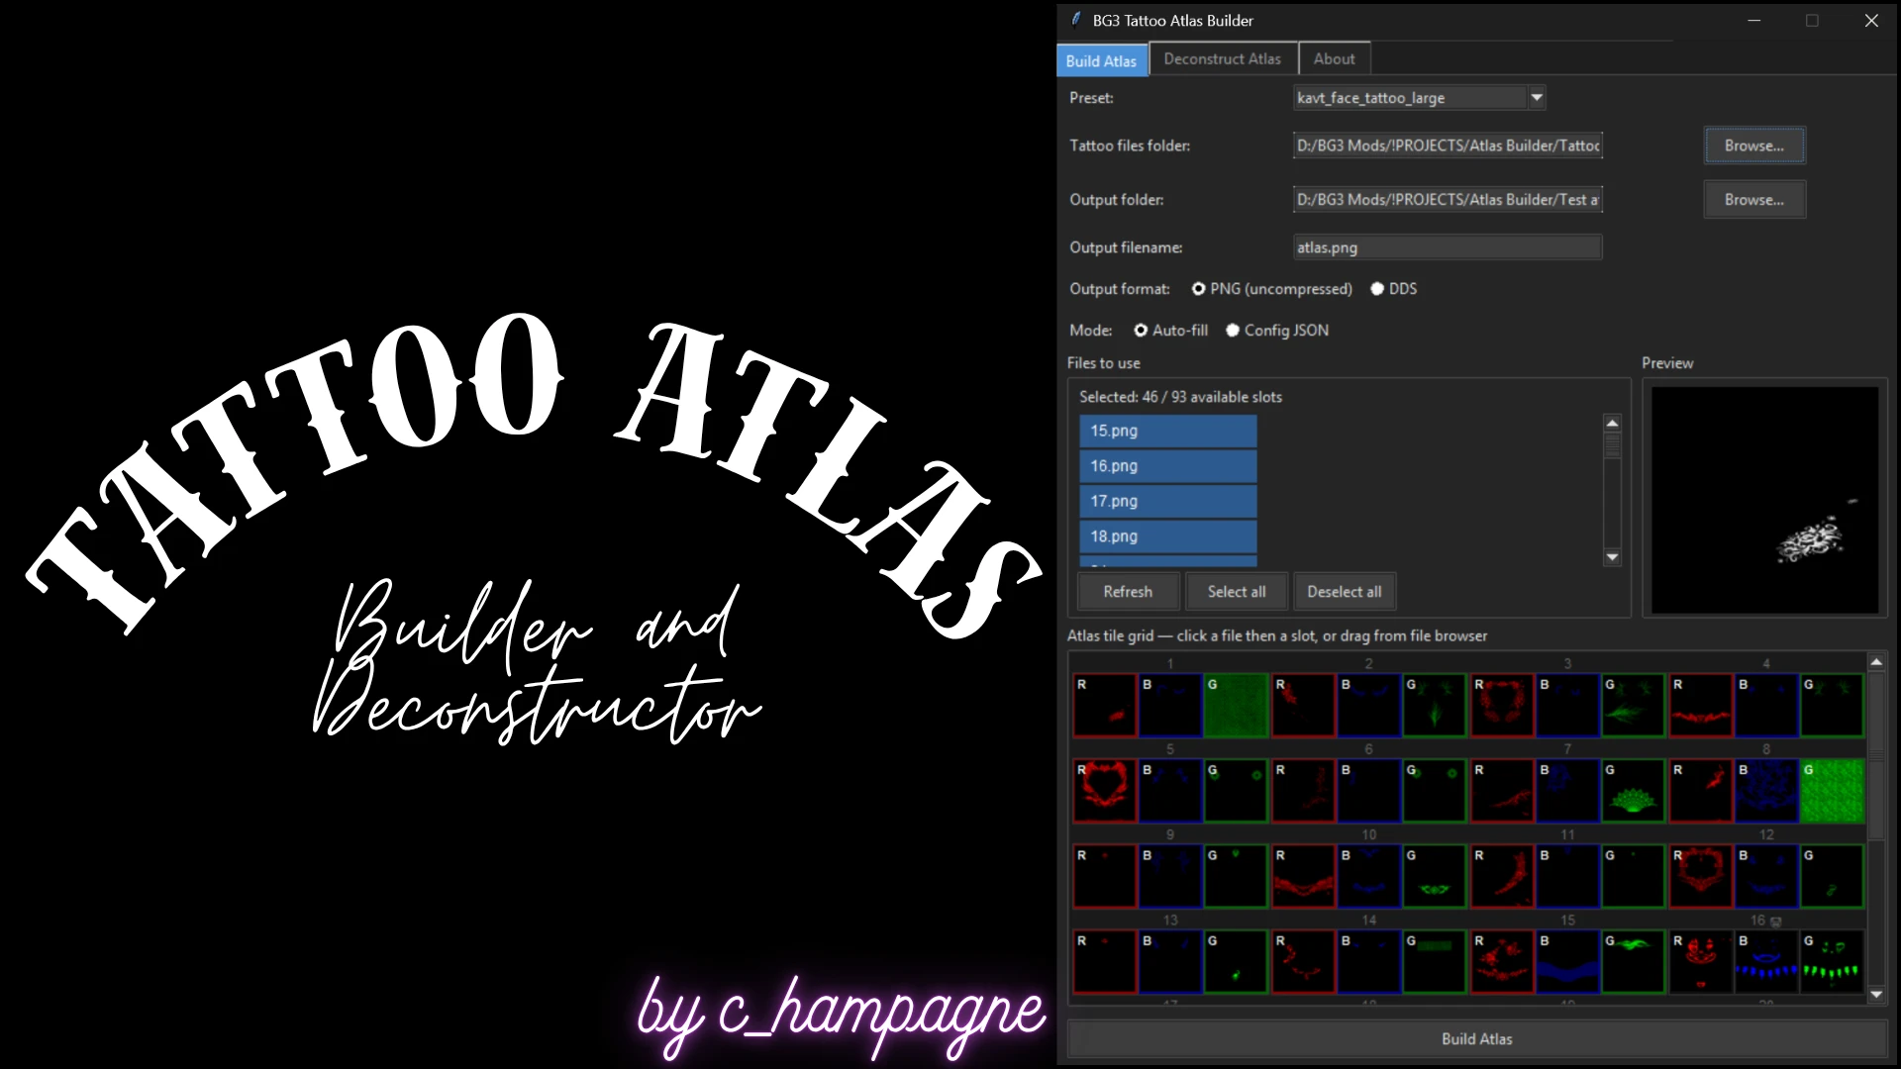Select 18.png in the file list
The image size is (1901, 1069).
click(1168, 536)
